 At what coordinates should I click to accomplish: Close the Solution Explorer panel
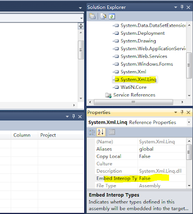[x=188, y=7]
